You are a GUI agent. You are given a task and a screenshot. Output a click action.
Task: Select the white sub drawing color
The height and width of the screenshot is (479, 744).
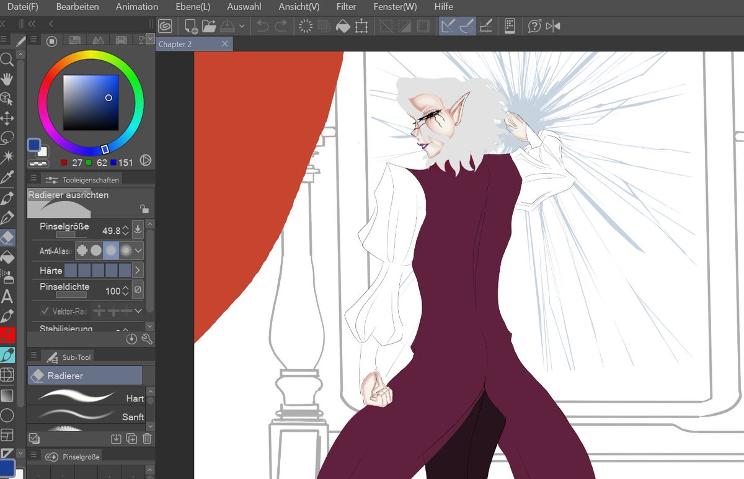pos(43,152)
